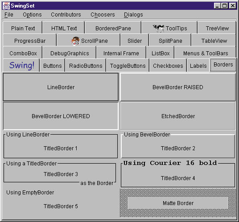The image size is (239, 222).
Task: Maximize the SwingSet window
Action: pyautogui.click(x=225, y=6)
